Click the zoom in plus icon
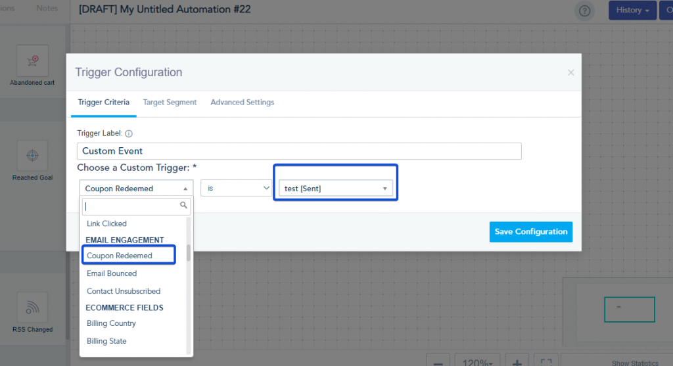The width and height of the screenshot is (673, 366). [x=517, y=362]
